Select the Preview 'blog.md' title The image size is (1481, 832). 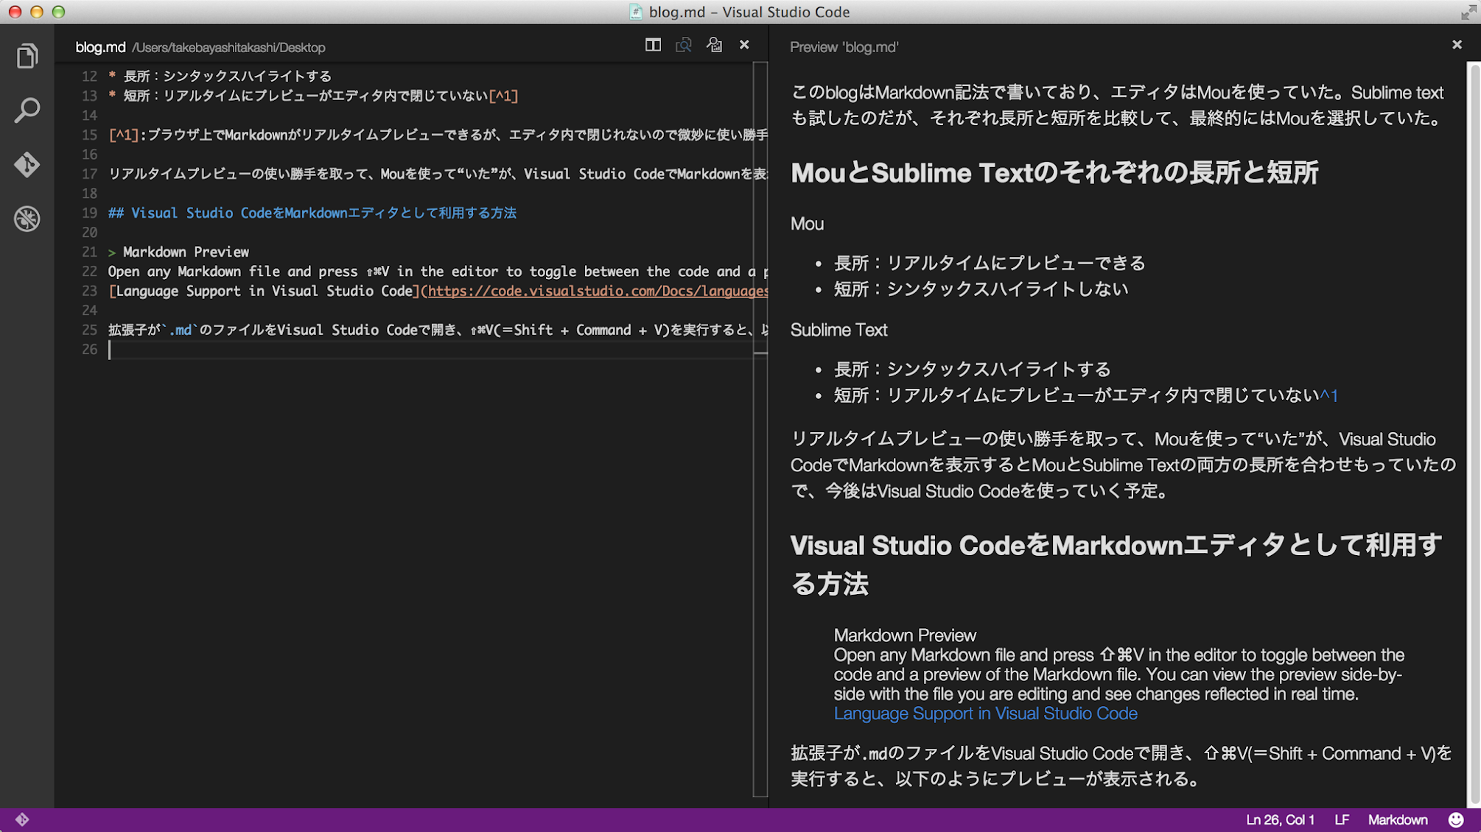[x=844, y=47]
